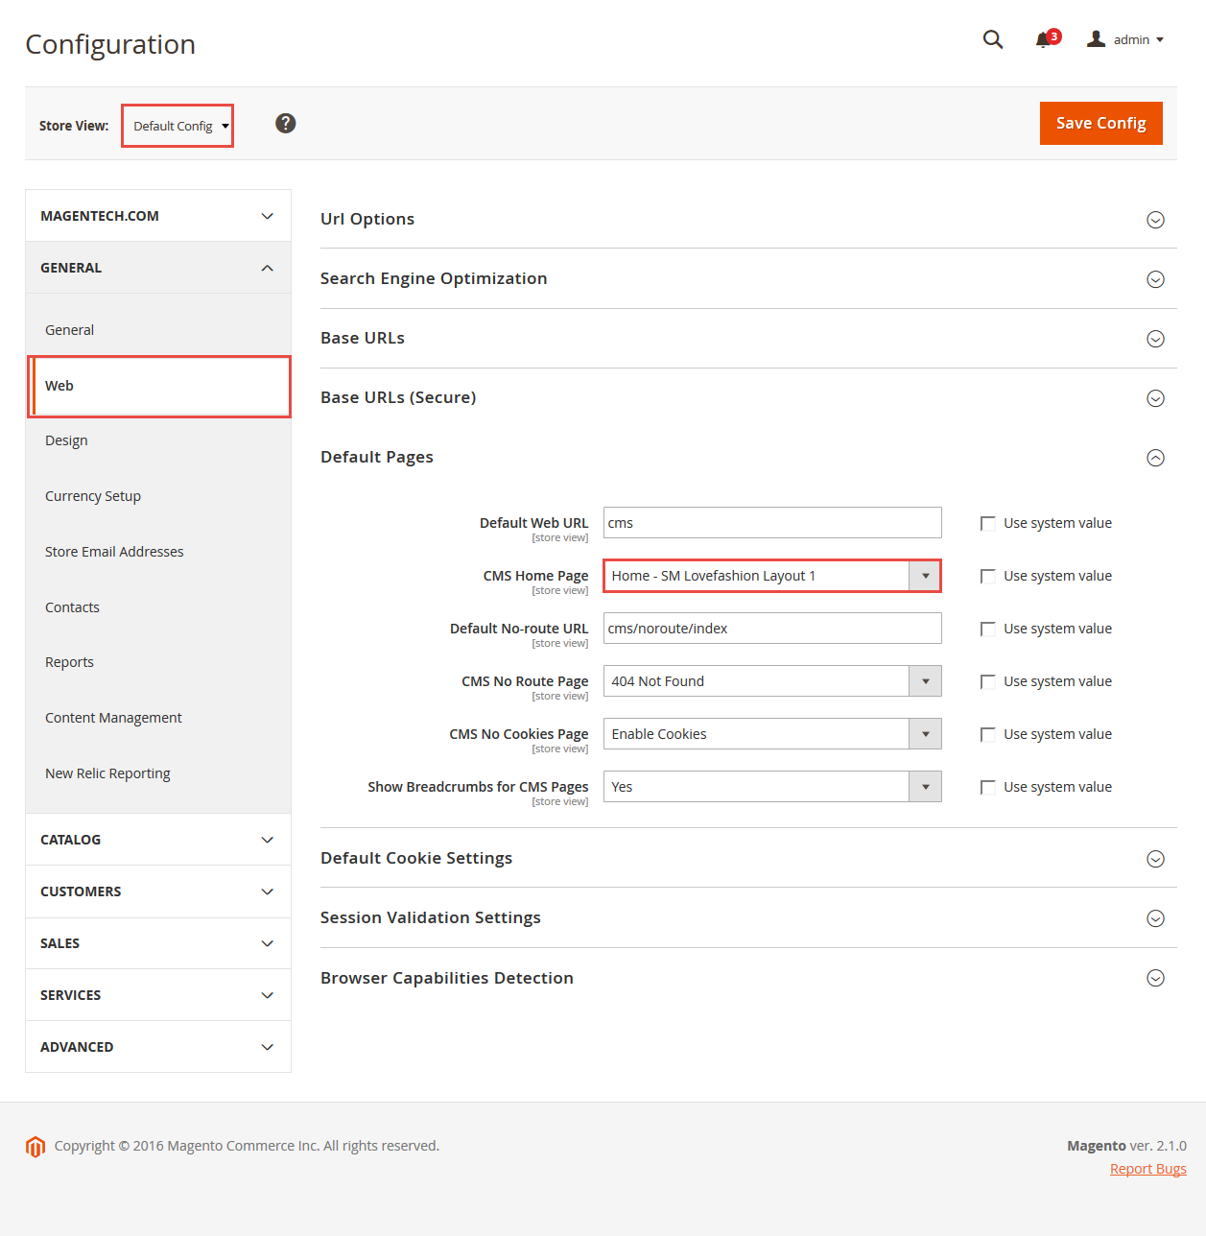The height and width of the screenshot is (1236, 1206).
Task: Open Currency Setup sidebar item
Action: coord(93,496)
